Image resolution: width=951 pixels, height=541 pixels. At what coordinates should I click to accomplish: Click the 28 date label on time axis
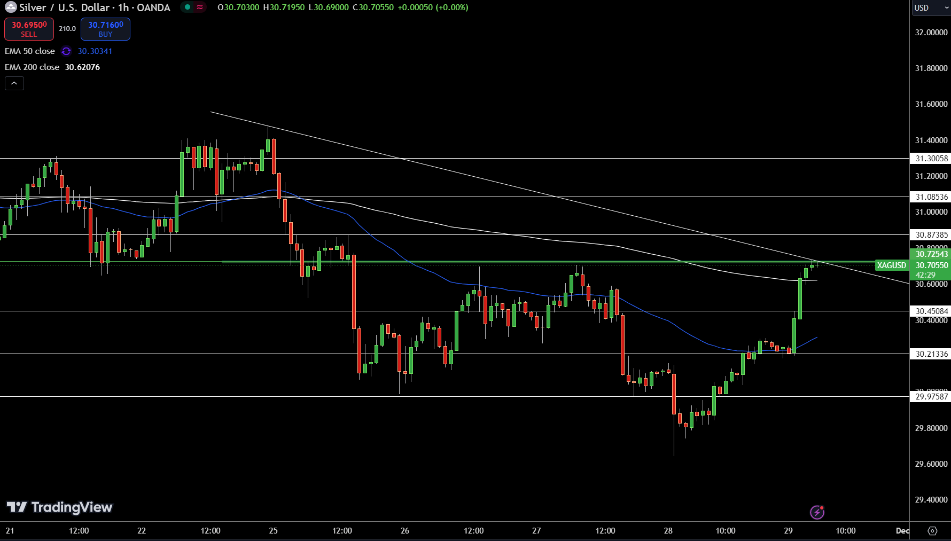click(x=668, y=531)
